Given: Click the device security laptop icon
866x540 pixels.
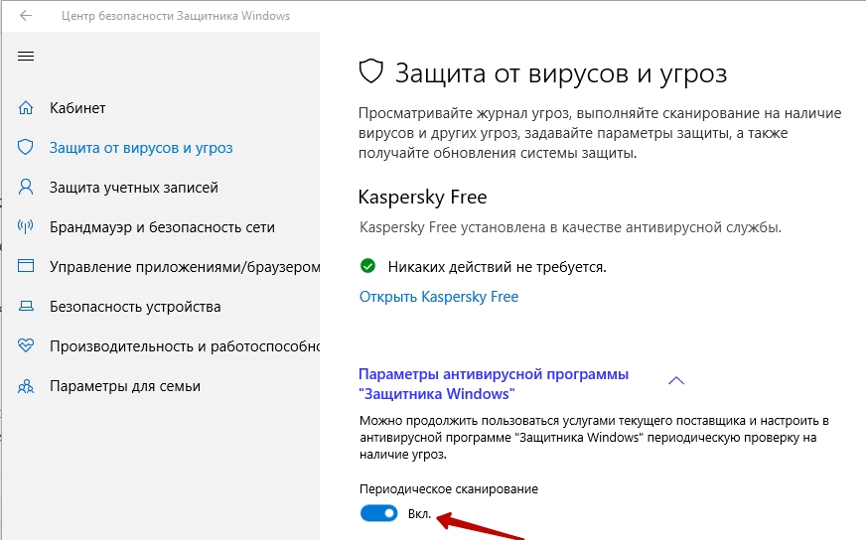Looking at the screenshot, I should (27, 307).
